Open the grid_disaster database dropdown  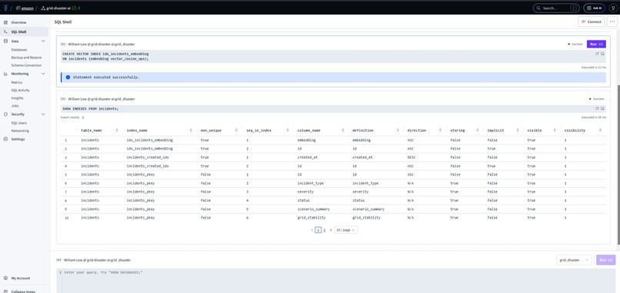point(574,260)
